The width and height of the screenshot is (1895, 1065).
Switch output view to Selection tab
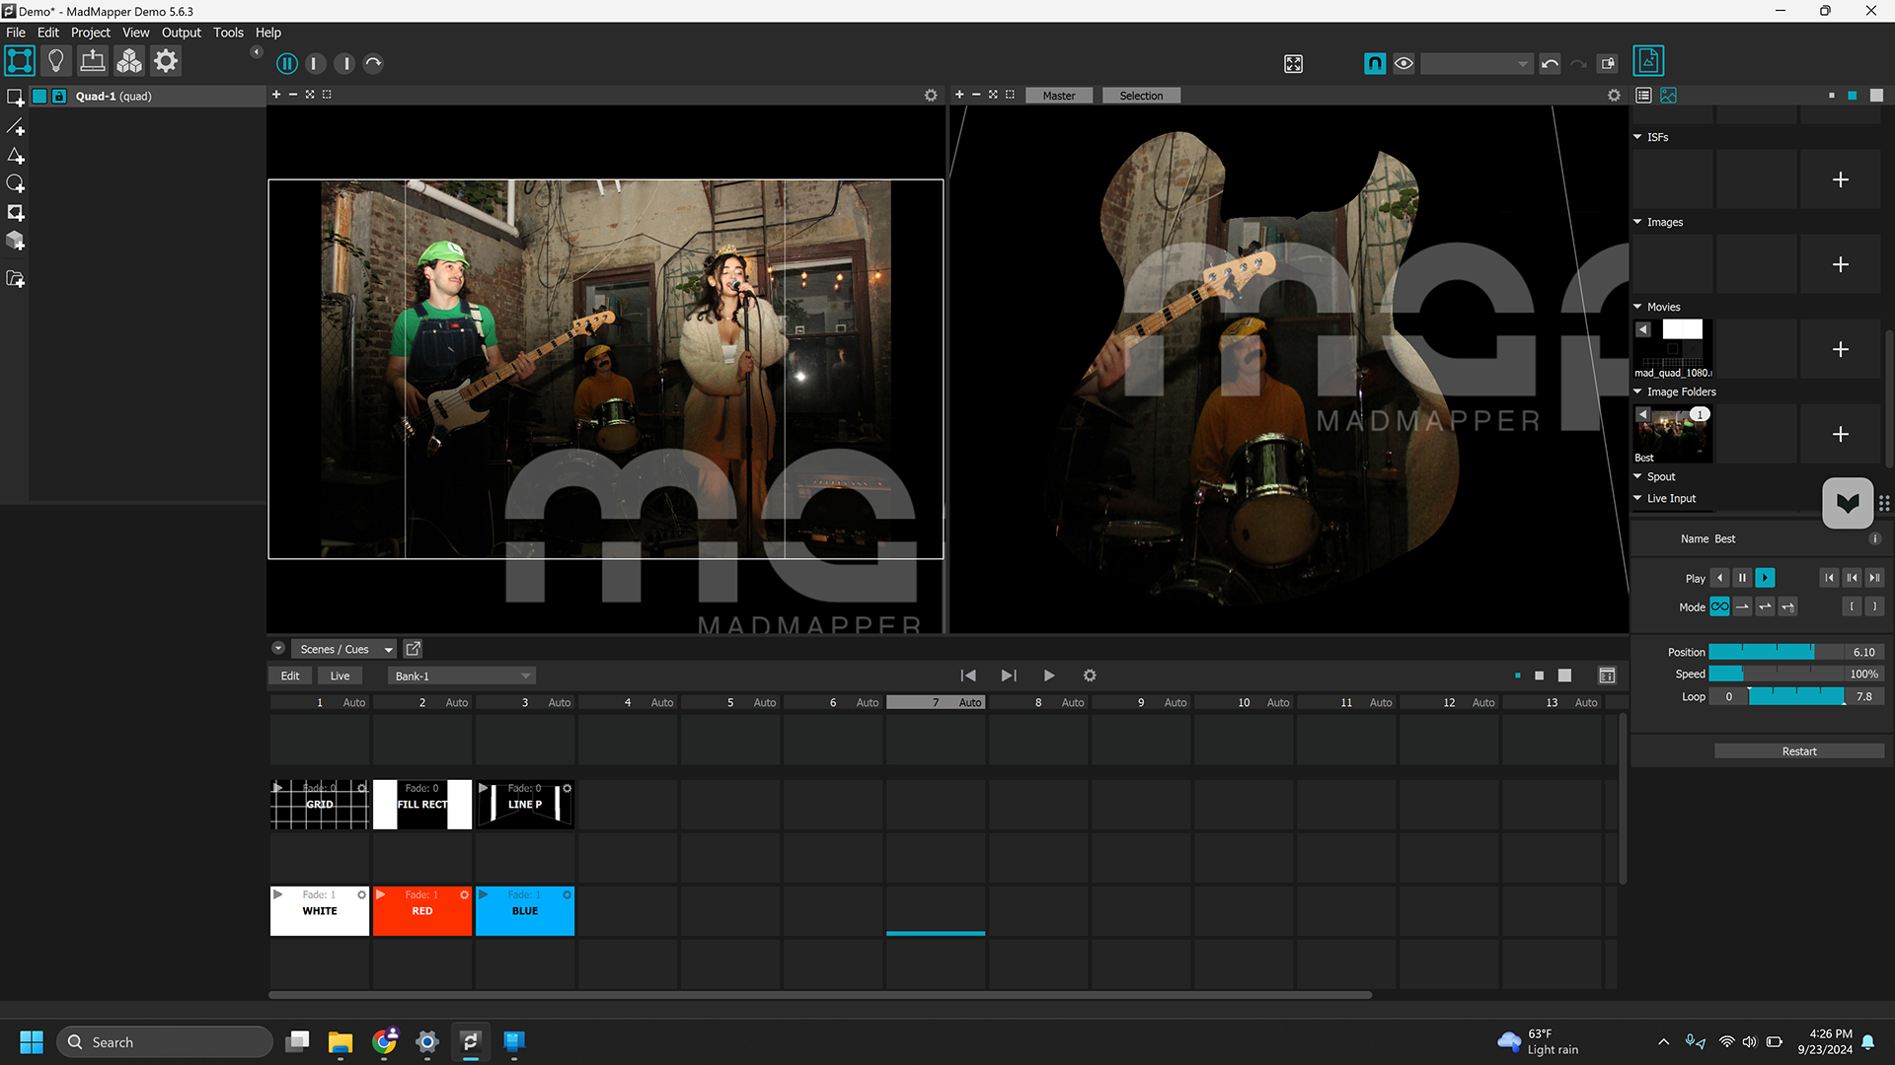click(1141, 96)
